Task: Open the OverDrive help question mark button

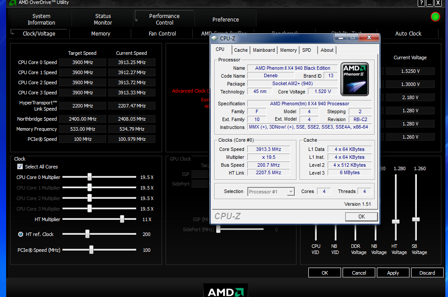Action: click(x=422, y=3)
